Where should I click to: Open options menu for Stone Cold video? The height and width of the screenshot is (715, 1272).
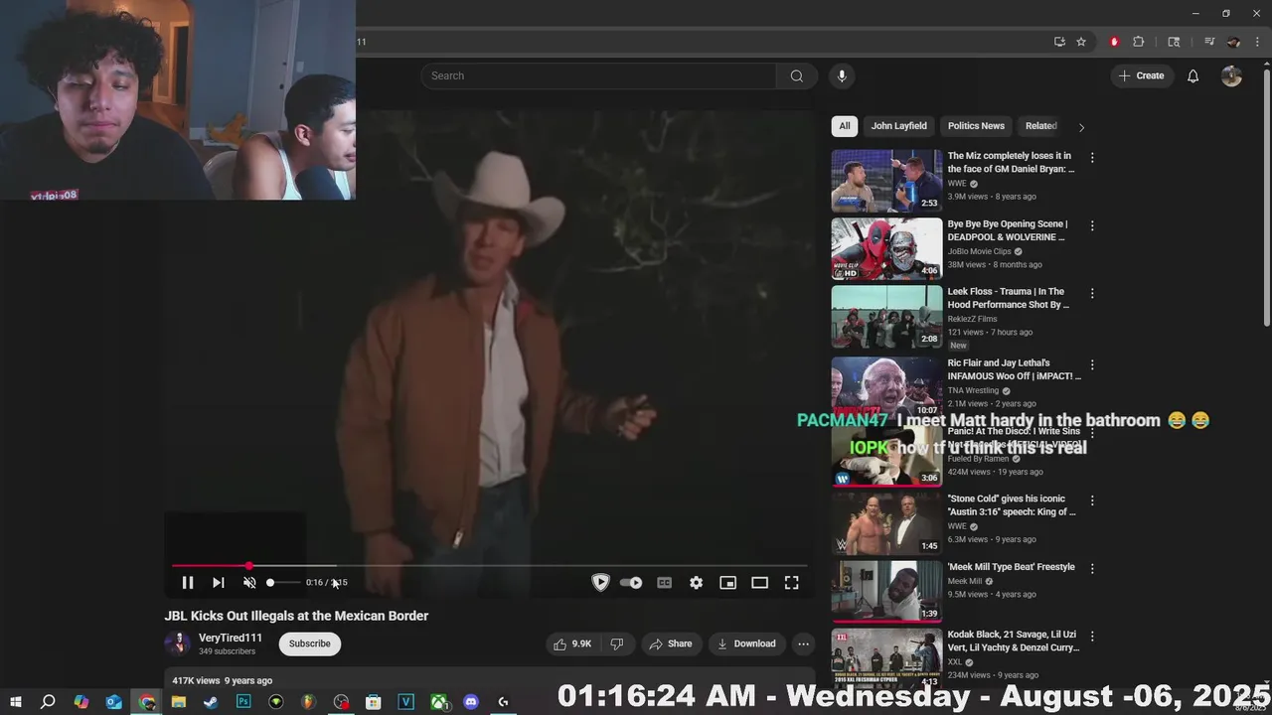click(1092, 500)
